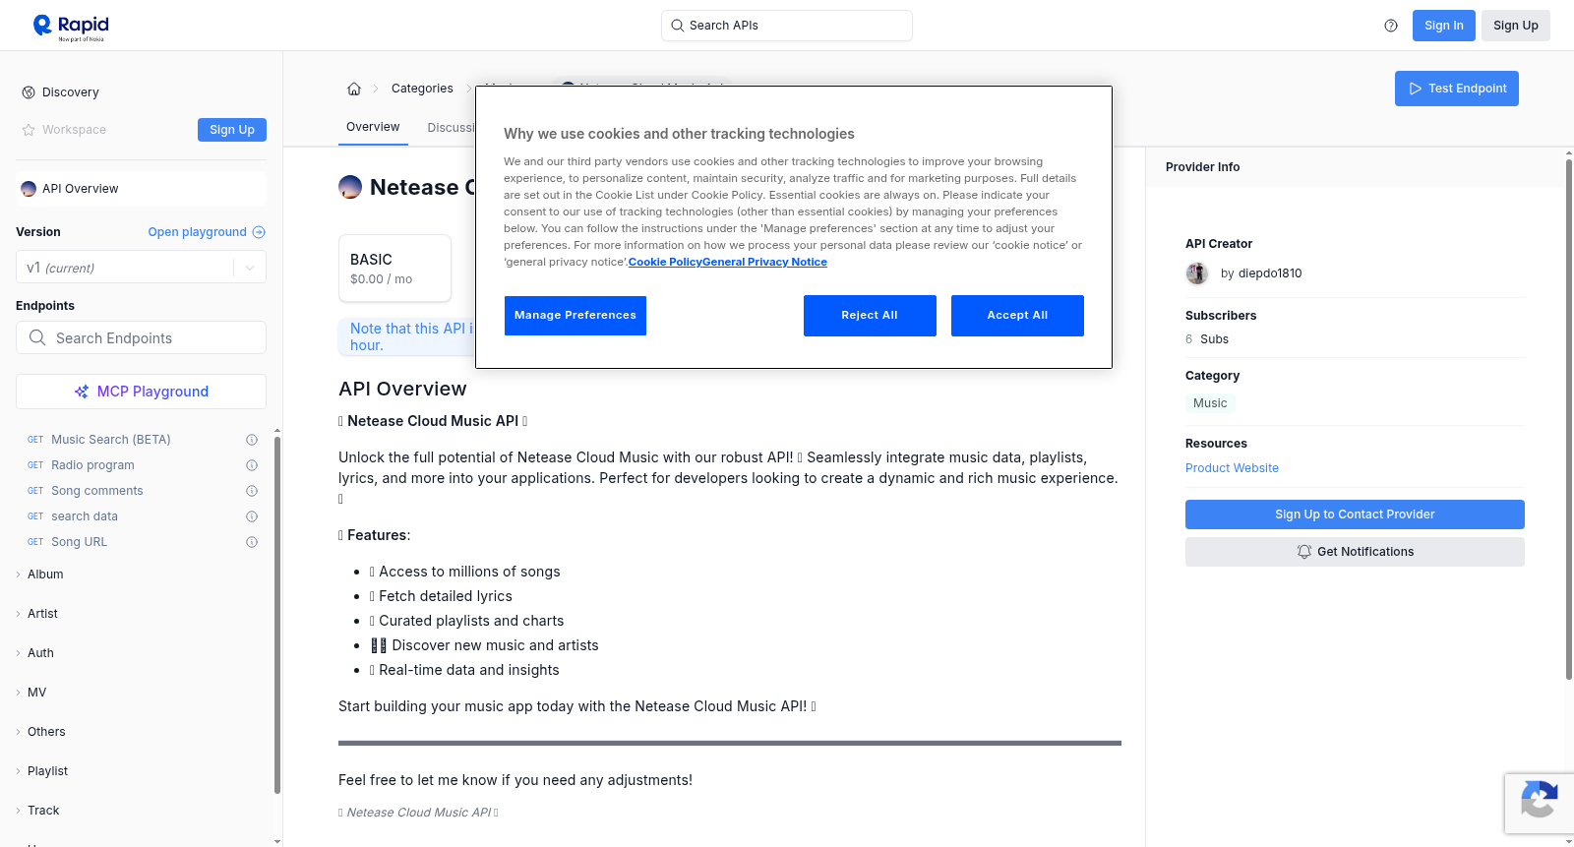Expand the MV endpoint group

pyautogui.click(x=36, y=693)
